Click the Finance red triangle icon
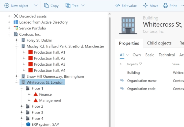Screen dimensions: 184x127 pyautogui.click(x=36, y=94)
